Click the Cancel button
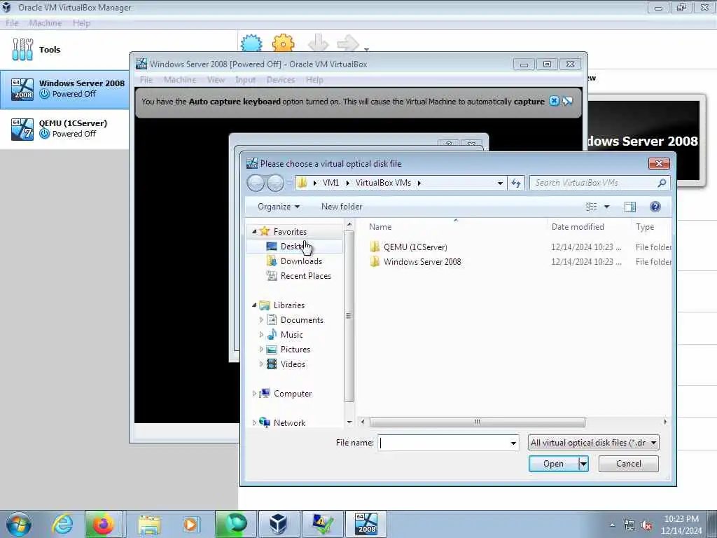This screenshot has height=538, width=717. [x=628, y=464]
